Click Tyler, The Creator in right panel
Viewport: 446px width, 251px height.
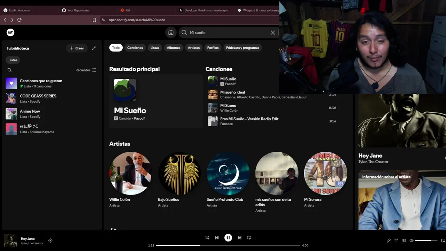tap(373, 162)
